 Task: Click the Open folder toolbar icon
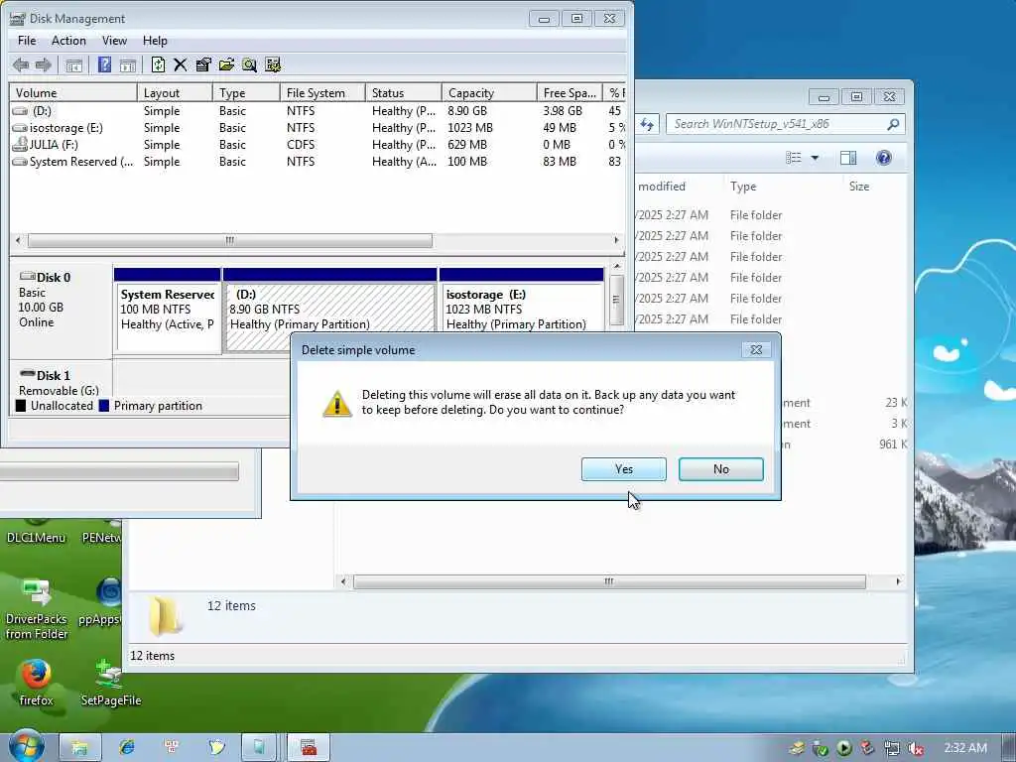coord(226,64)
